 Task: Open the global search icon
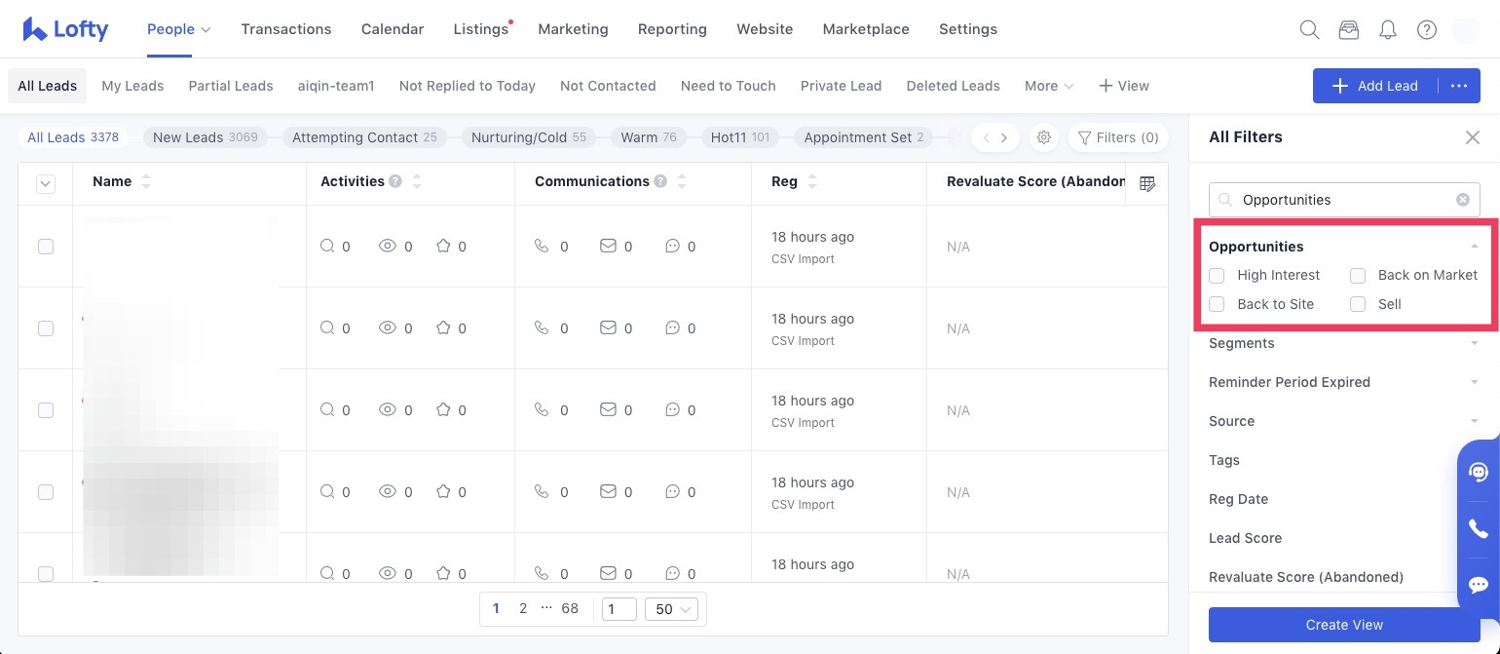pyautogui.click(x=1309, y=29)
